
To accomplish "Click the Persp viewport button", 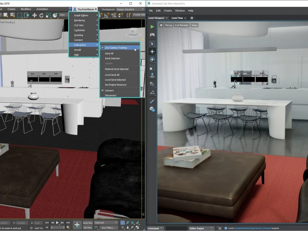I will pos(169,25).
